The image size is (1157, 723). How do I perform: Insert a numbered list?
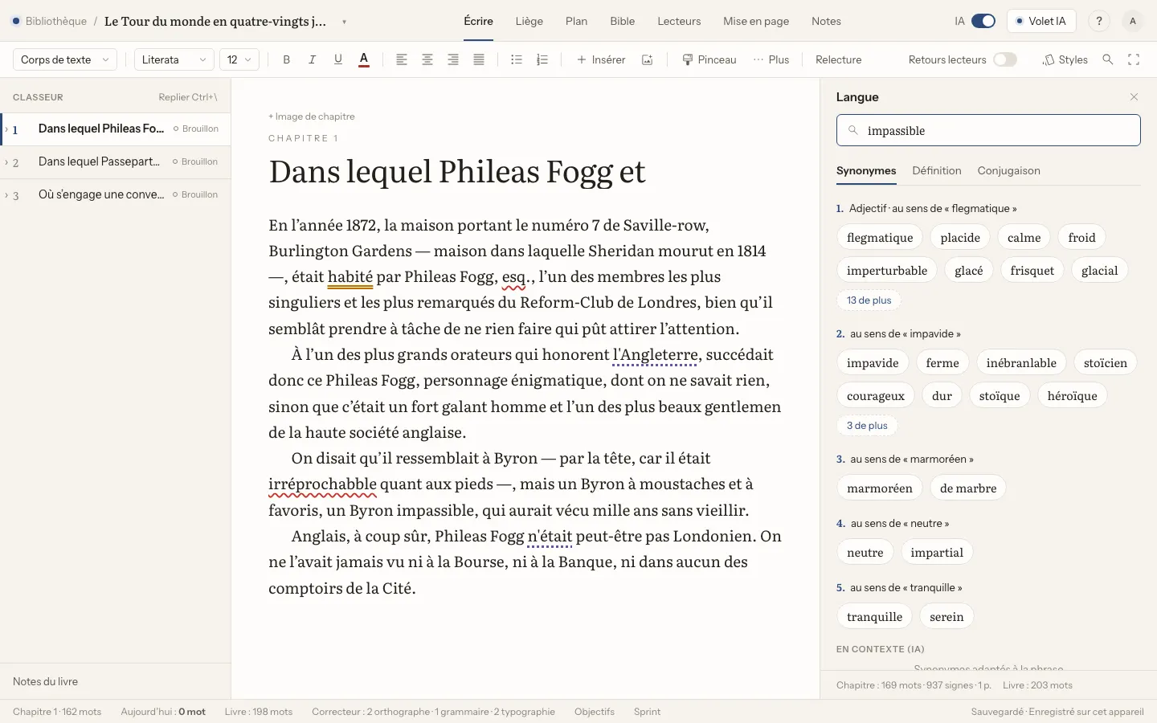[x=542, y=59]
